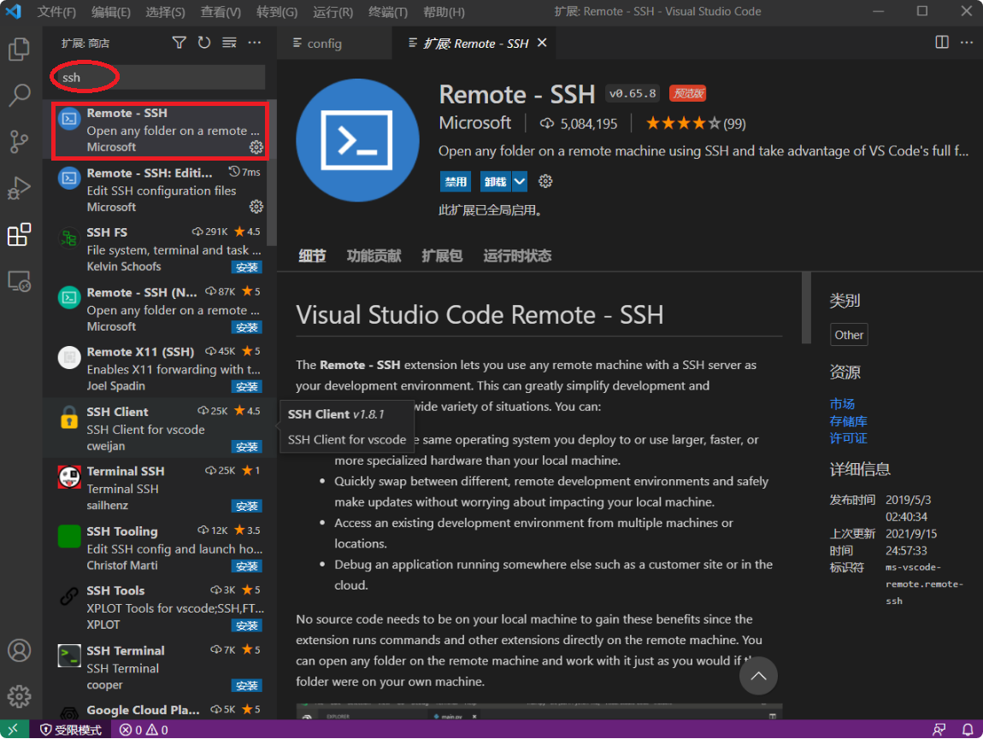Click the extension details page scrollbar
This screenshot has height=739, width=983.
806,308
